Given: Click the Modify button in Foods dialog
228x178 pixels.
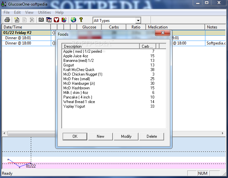Looking at the screenshot, I should 126,136.
